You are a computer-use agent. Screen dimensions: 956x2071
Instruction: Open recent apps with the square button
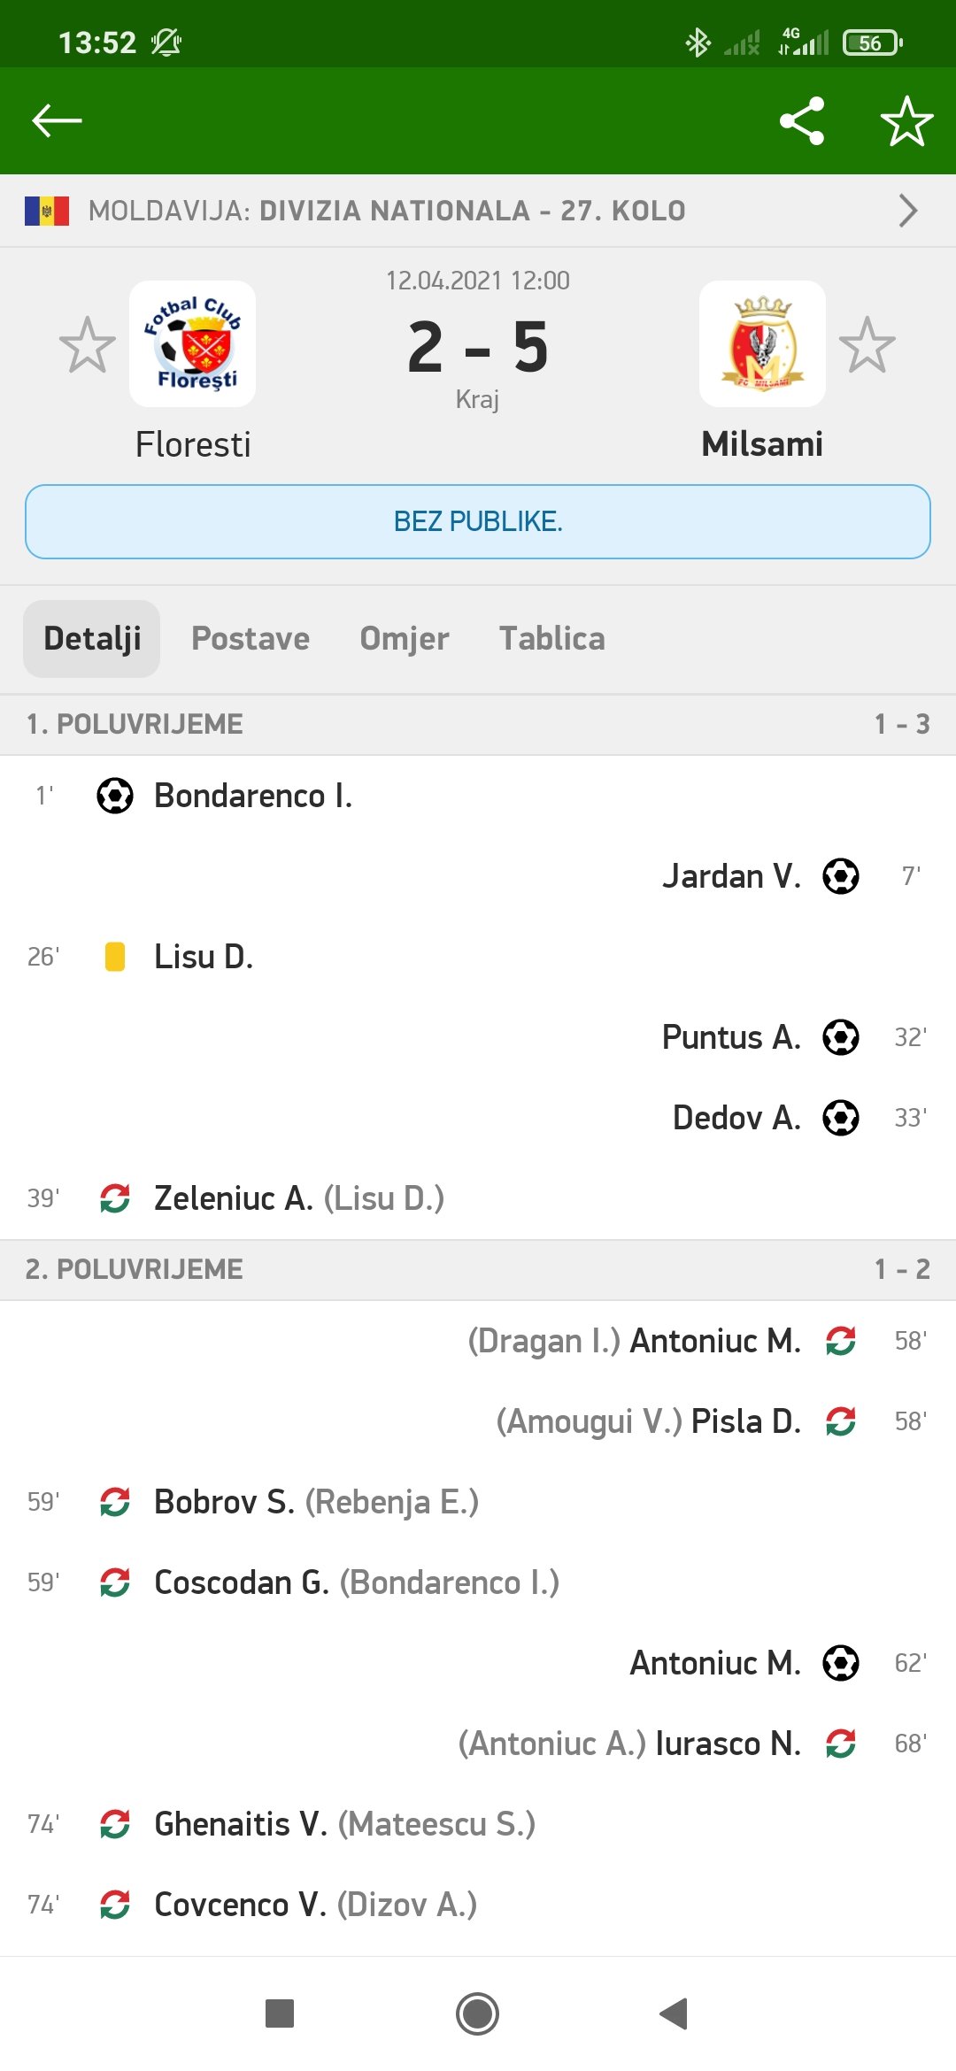point(280,2013)
